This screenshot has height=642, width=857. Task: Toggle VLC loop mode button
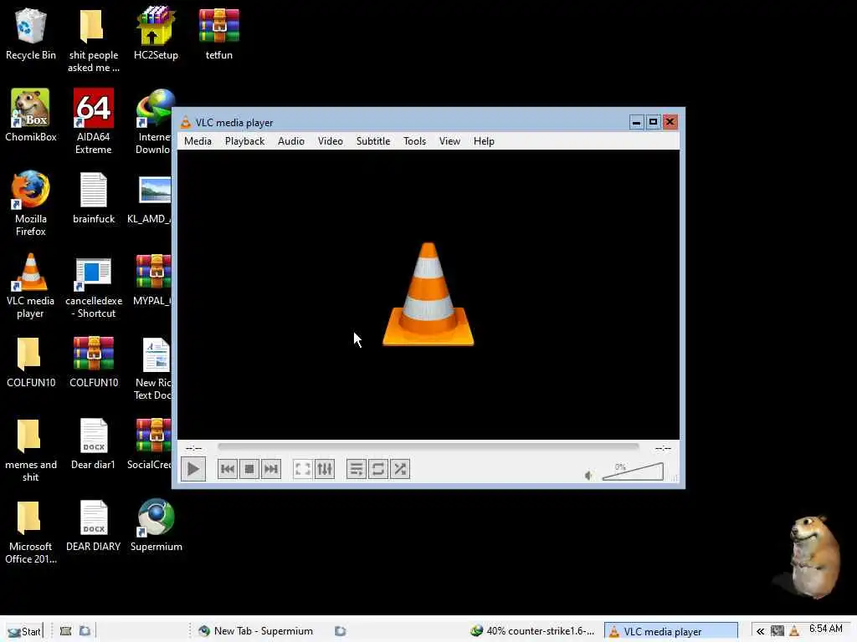point(377,469)
